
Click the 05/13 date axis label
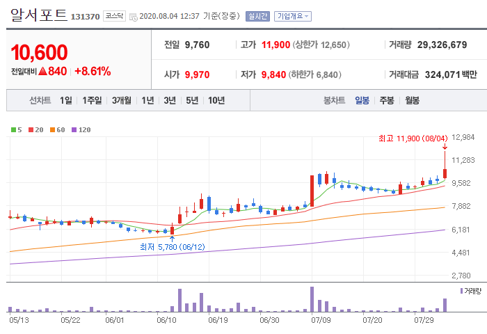[x=19, y=320]
